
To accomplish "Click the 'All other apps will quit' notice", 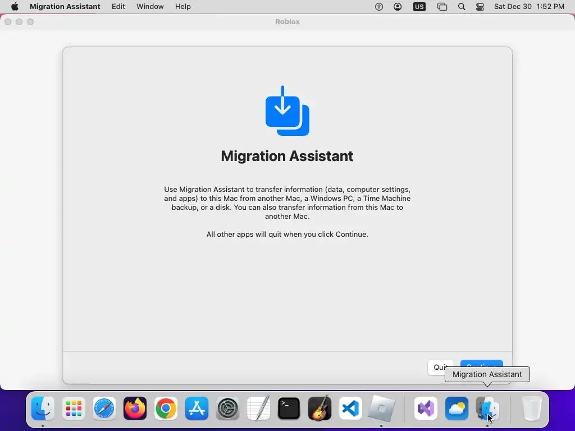I will pyautogui.click(x=287, y=234).
